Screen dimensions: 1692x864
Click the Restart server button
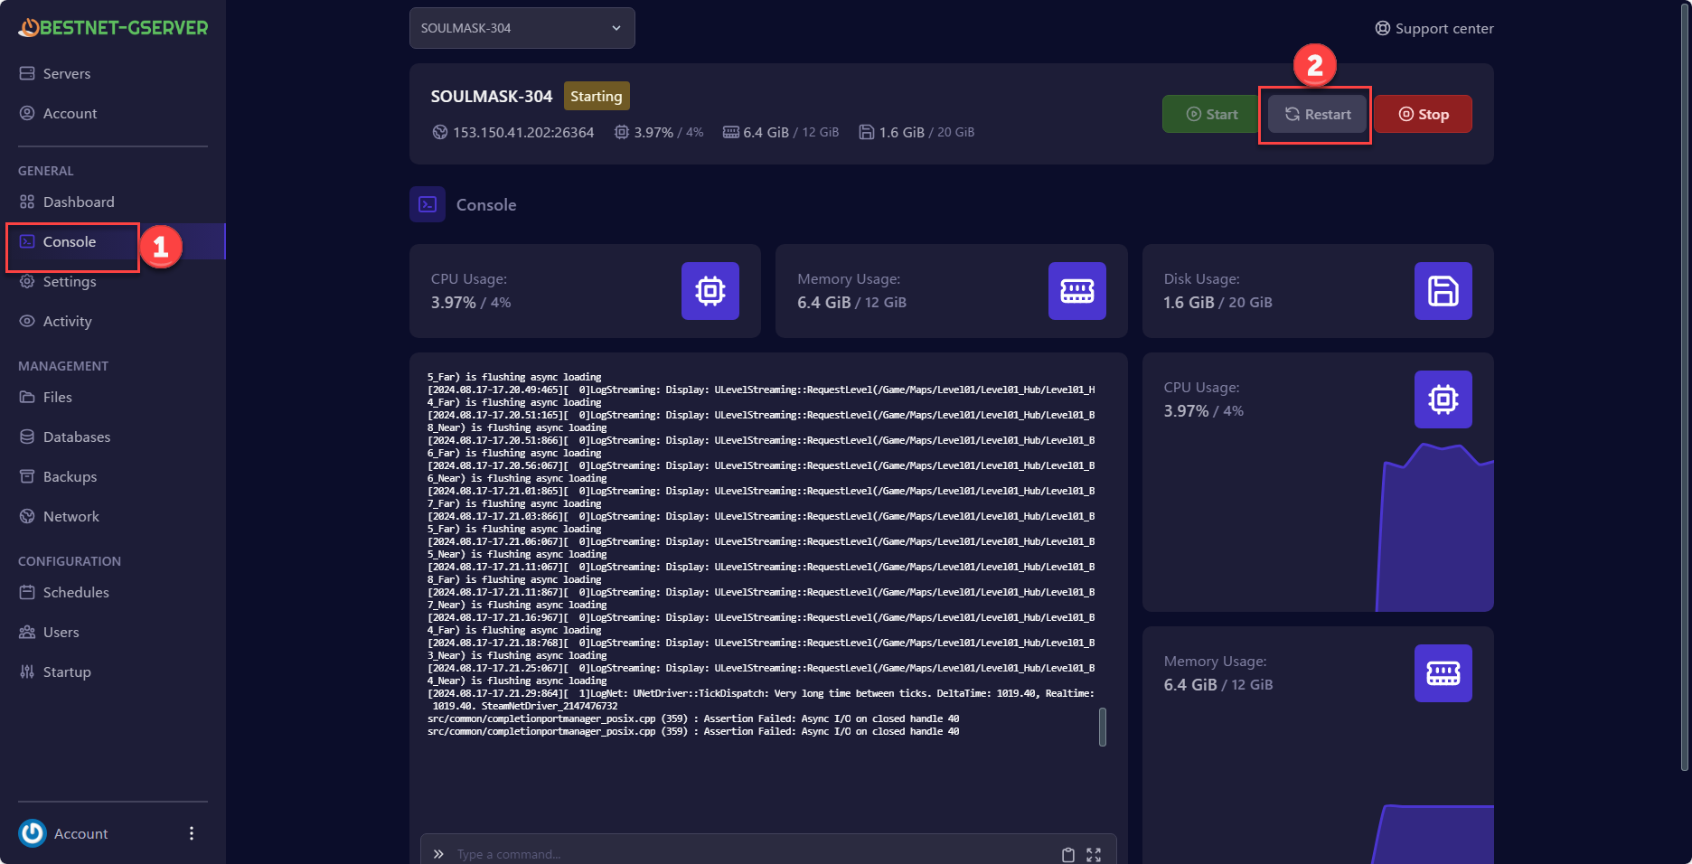[x=1317, y=114]
